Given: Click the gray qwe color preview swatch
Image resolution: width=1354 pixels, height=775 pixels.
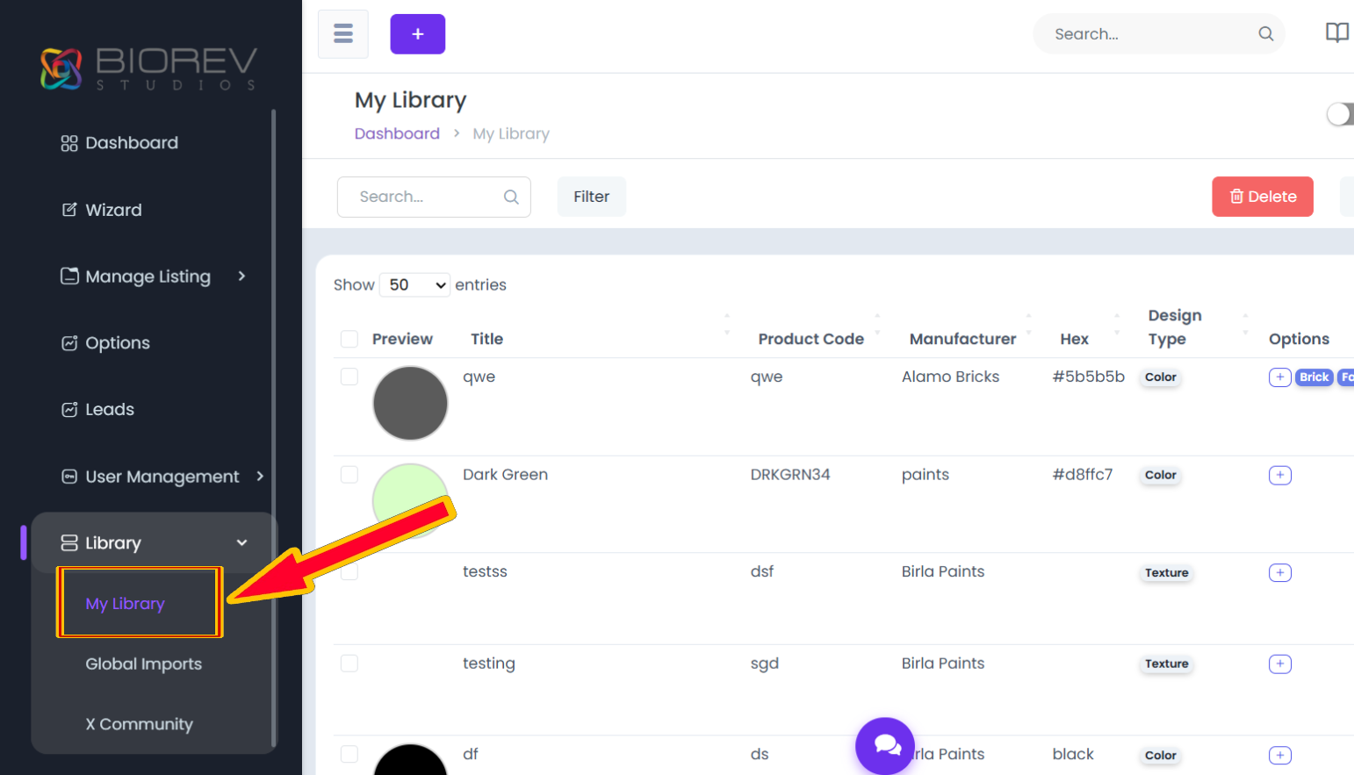Looking at the screenshot, I should [x=410, y=403].
